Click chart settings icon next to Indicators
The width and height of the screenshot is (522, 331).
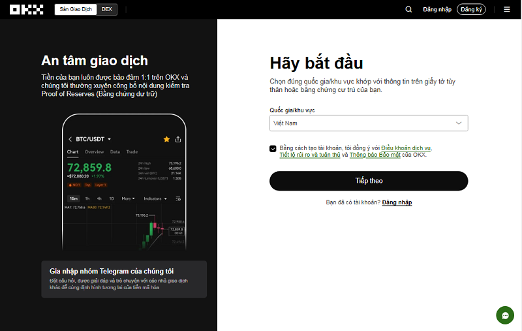(x=178, y=199)
